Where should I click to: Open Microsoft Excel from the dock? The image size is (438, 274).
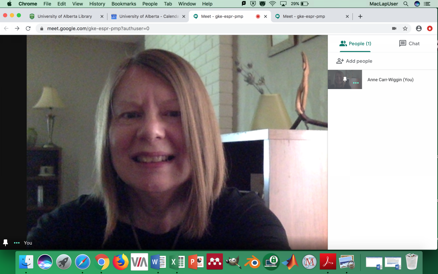pos(177,261)
